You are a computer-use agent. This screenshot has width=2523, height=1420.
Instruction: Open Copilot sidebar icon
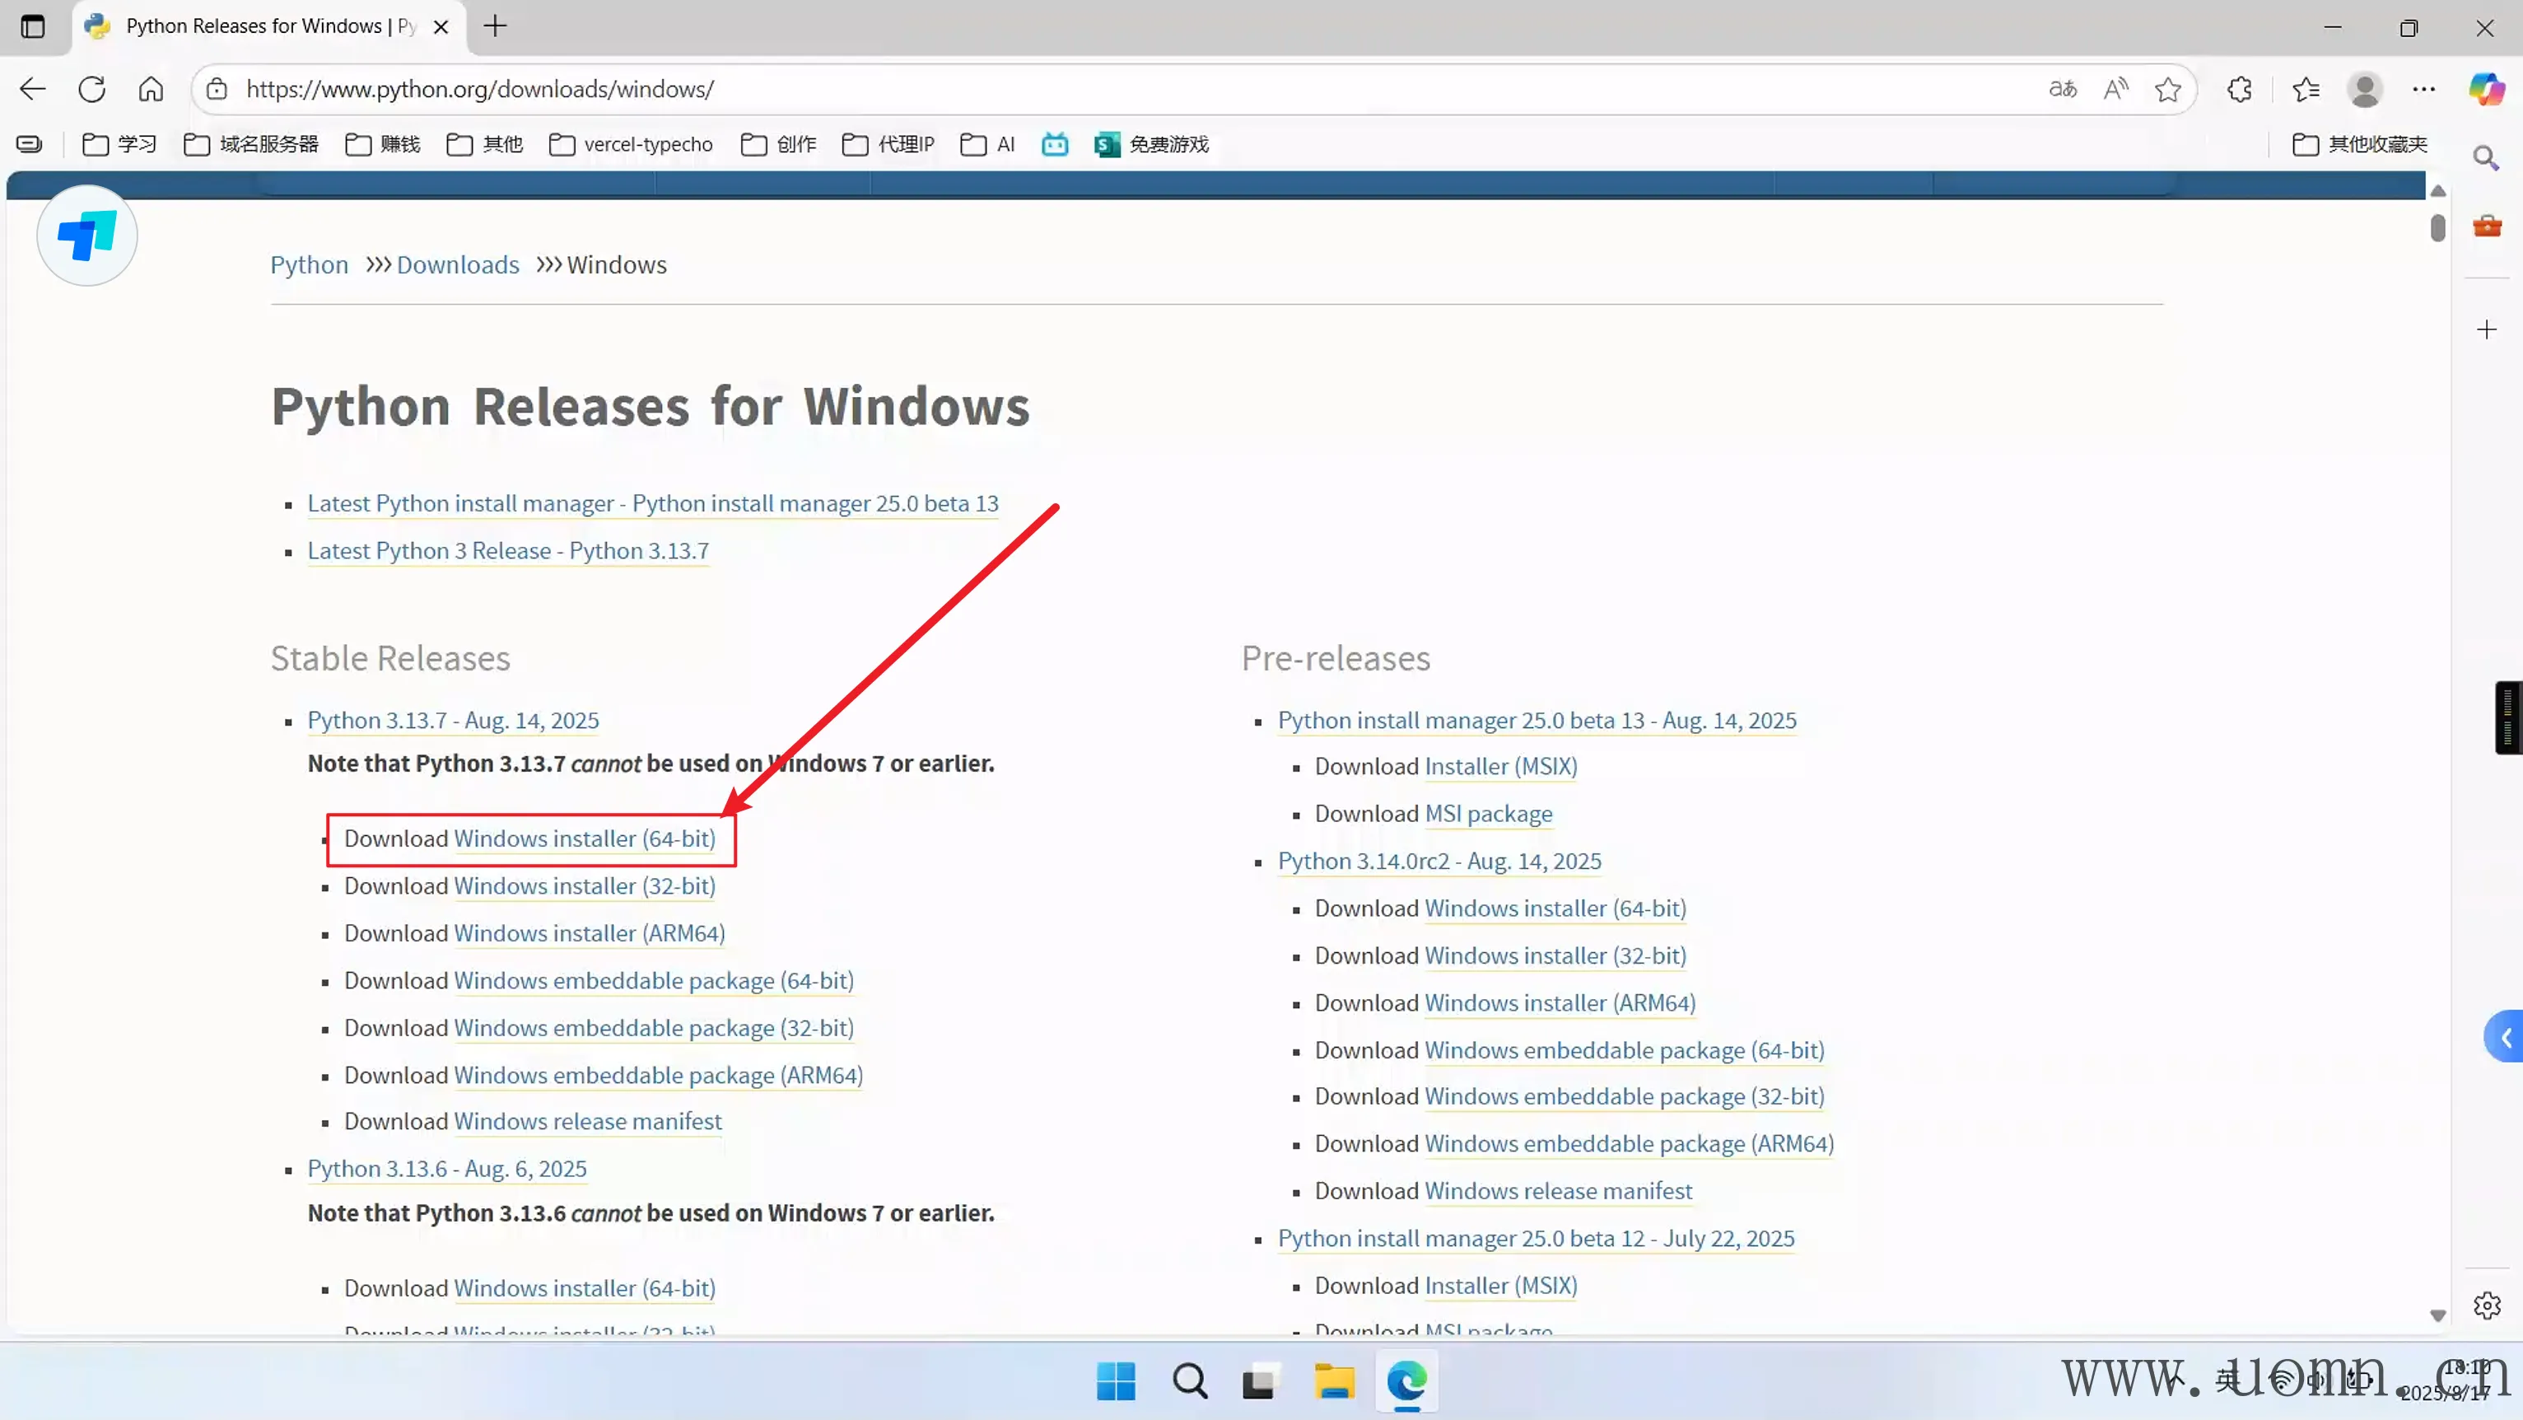[x=2486, y=89]
